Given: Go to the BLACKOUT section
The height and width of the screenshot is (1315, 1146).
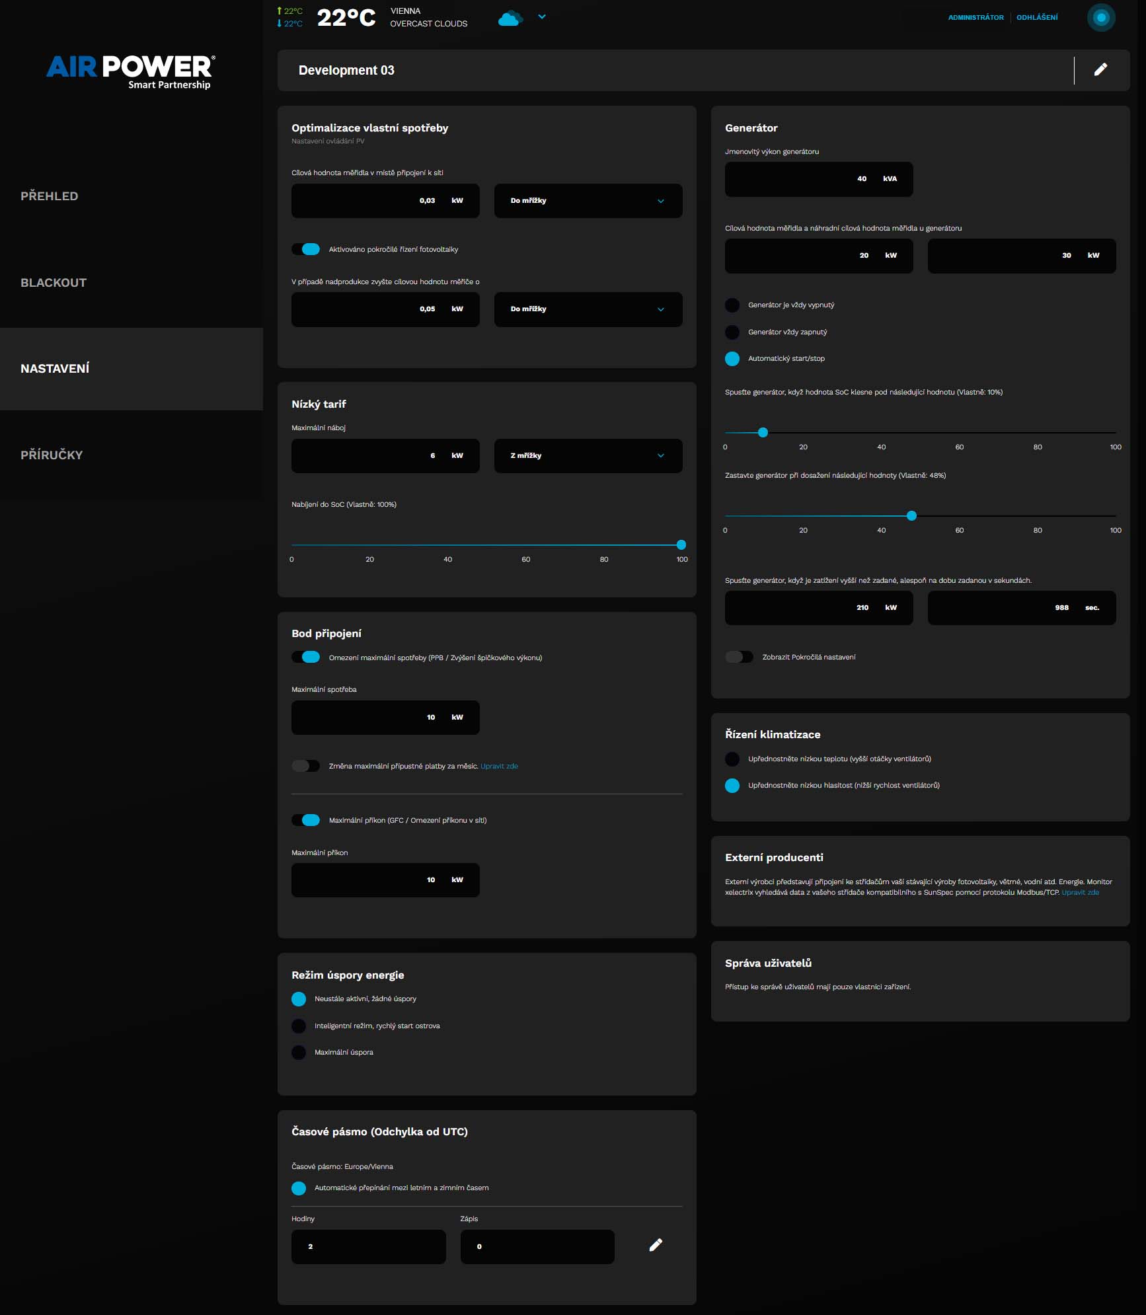Looking at the screenshot, I should click(x=54, y=283).
